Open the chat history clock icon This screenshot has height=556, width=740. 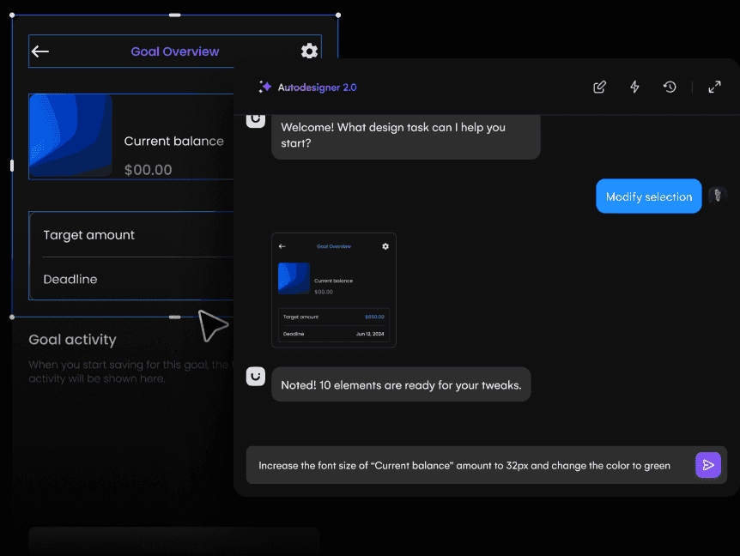670,87
